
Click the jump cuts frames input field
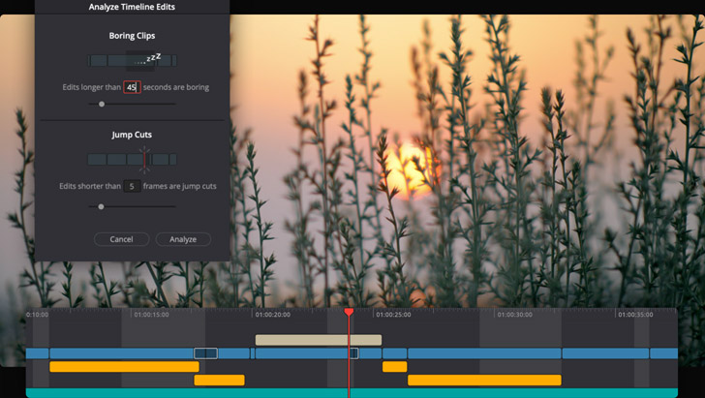132,186
